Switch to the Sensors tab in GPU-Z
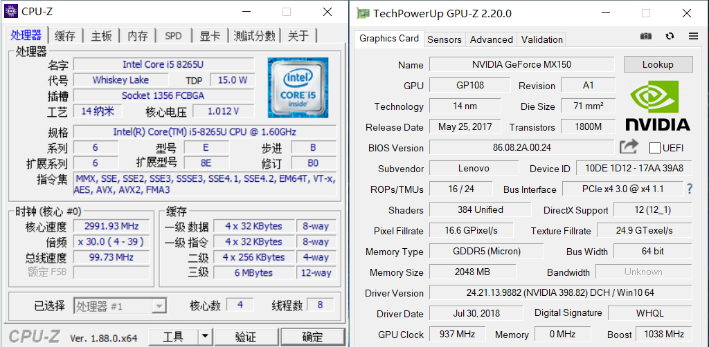The width and height of the screenshot is (709, 347). coord(444,39)
